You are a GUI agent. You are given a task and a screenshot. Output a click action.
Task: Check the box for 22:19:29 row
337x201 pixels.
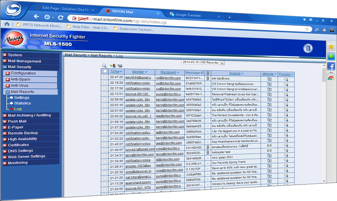click(104, 82)
